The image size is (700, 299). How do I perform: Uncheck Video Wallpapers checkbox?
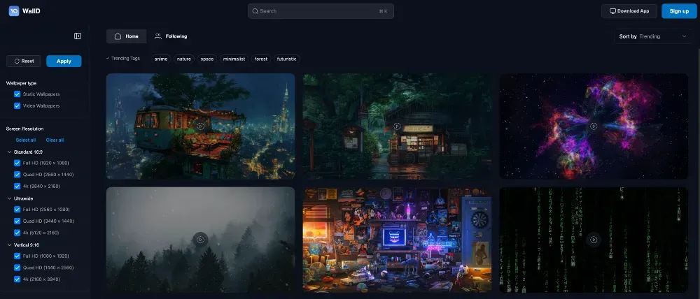coord(17,105)
